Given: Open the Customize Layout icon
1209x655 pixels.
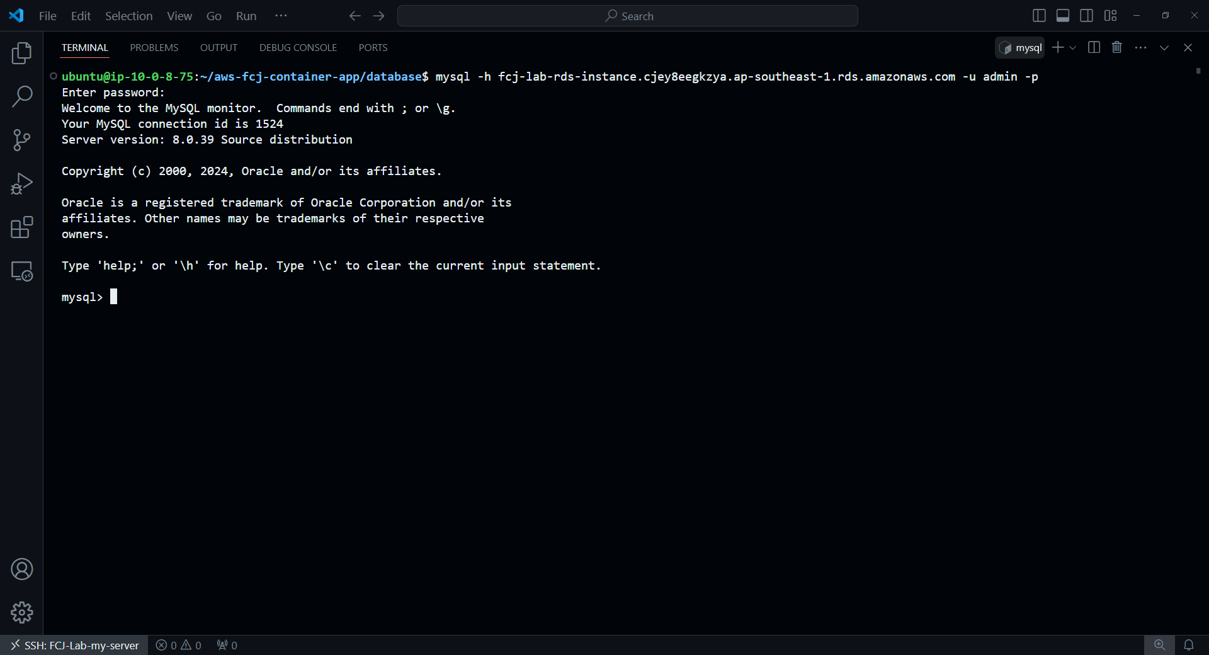Looking at the screenshot, I should [1110, 16].
